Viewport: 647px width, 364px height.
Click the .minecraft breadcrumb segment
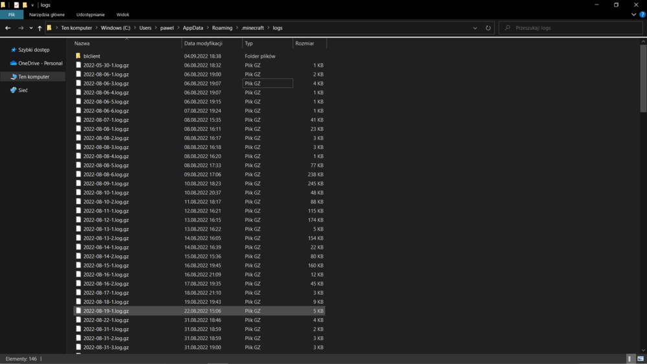(252, 28)
